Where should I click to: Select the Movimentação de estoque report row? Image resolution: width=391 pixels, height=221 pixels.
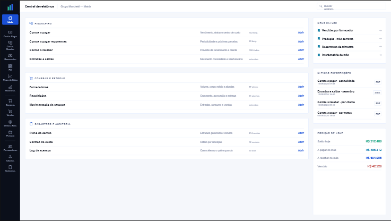tap(167, 105)
